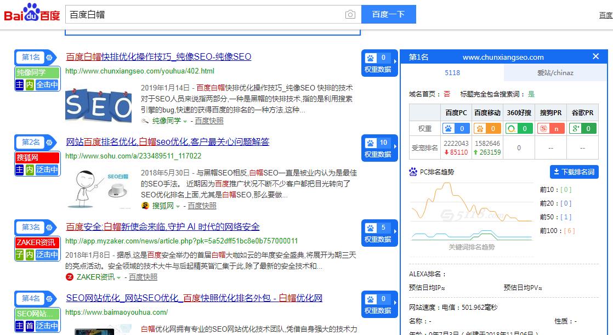Click the 百度移动 orange weight badge
The image size is (613, 335).
pos(487,128)
